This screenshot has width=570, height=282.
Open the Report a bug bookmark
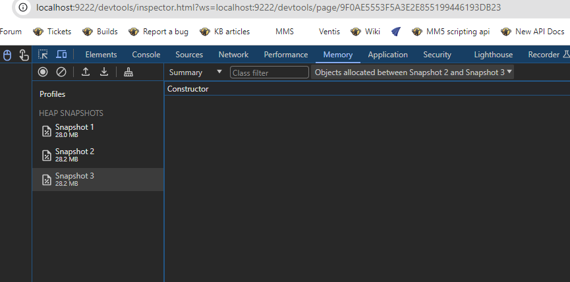point(165,32)
